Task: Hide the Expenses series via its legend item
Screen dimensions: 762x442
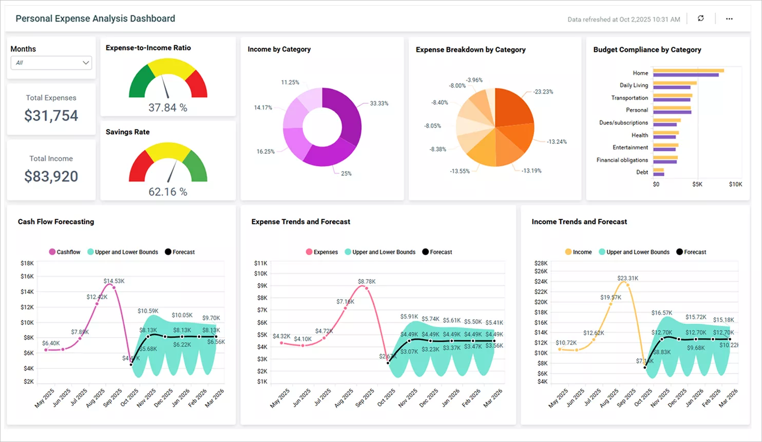Action: 321,252
